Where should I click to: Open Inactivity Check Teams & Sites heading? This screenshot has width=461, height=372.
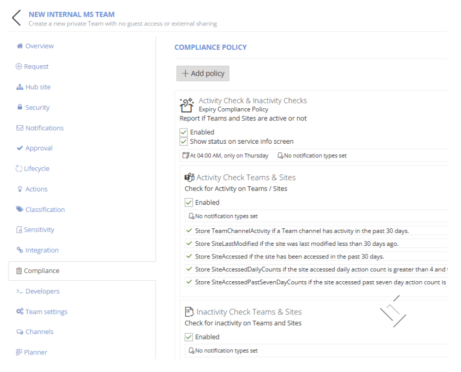[x=249, y=312]
